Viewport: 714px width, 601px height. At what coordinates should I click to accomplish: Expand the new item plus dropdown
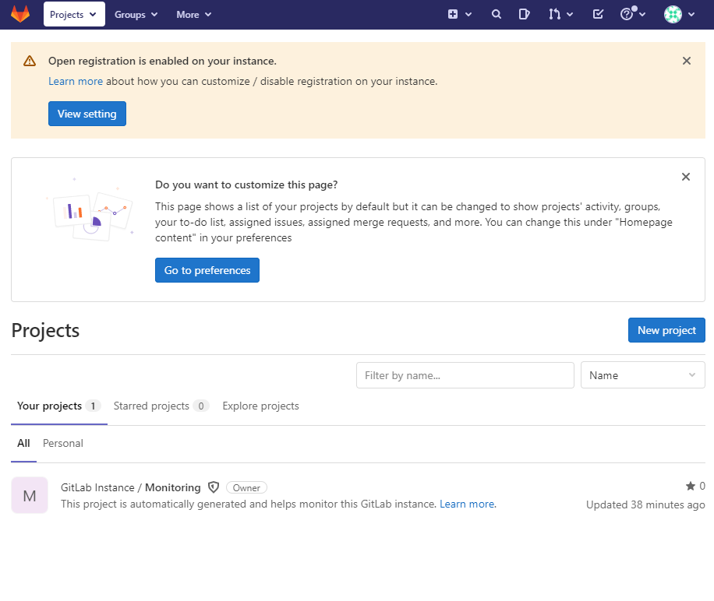[459, 14]
